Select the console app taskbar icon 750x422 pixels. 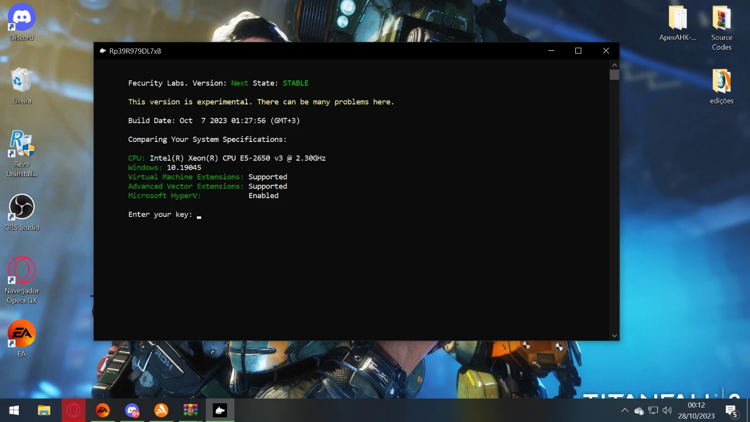pyautogui.click(x=220, y=410)
